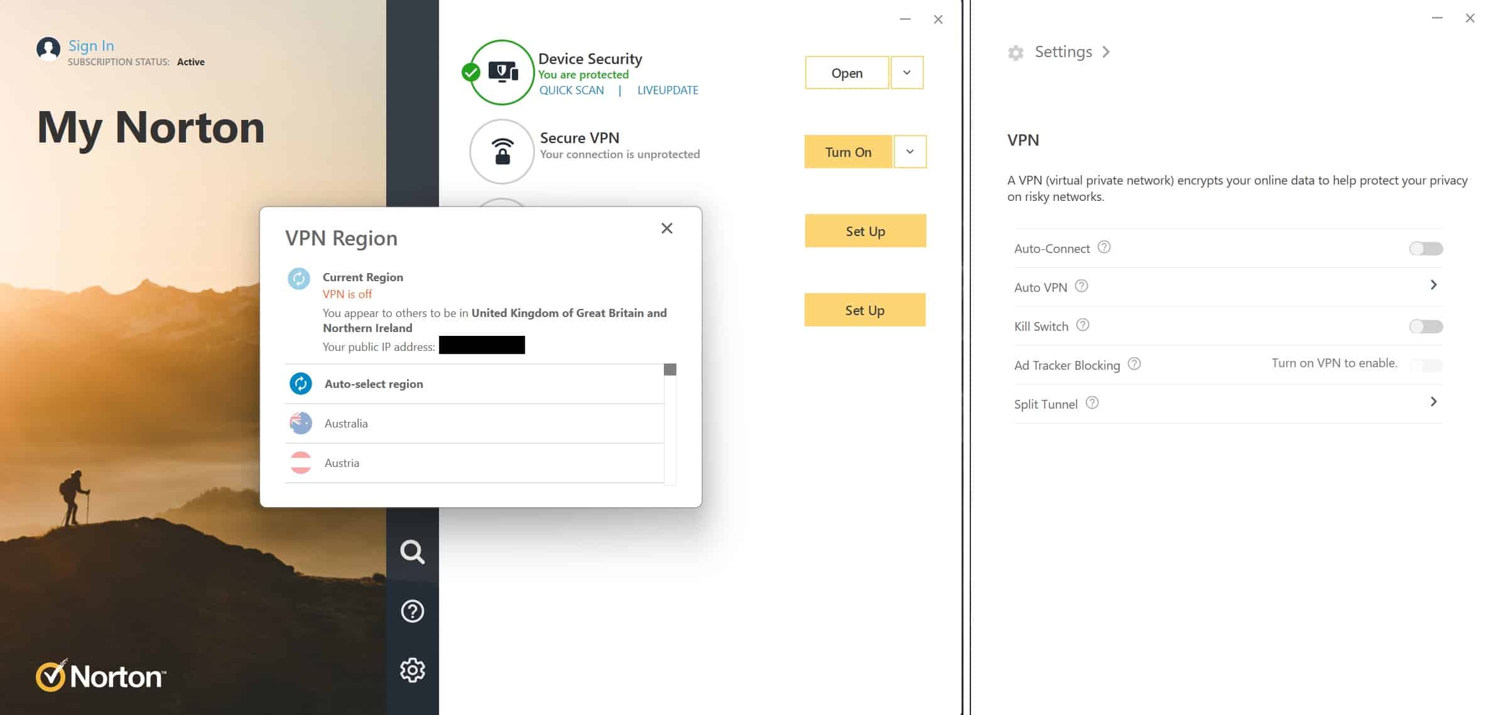1491x715 pixels.
Task: Click the Auto VPN help icon
Action: 1082,286
